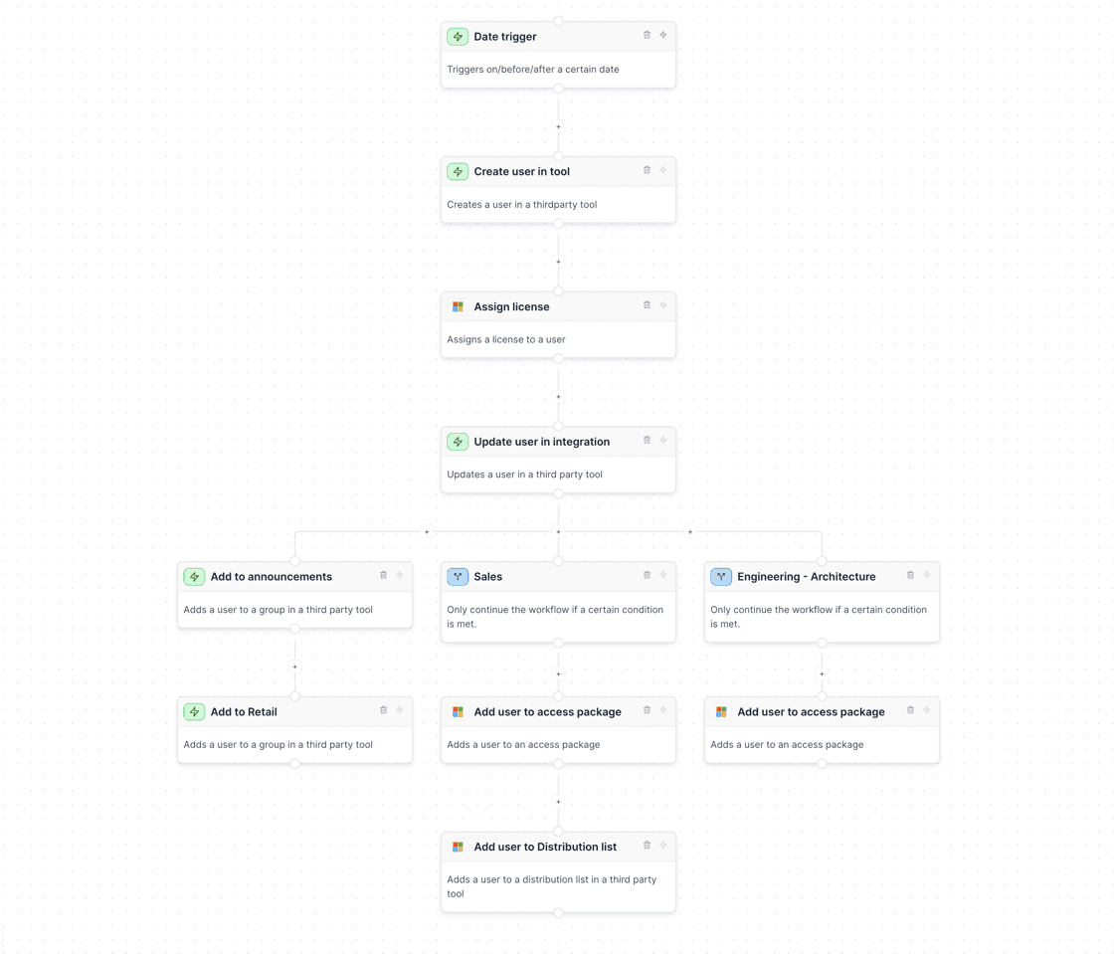This screenshot has height=954, width=1114.
Task: Add step between Add to announcements and Retail
Action: tap(294, 667)
